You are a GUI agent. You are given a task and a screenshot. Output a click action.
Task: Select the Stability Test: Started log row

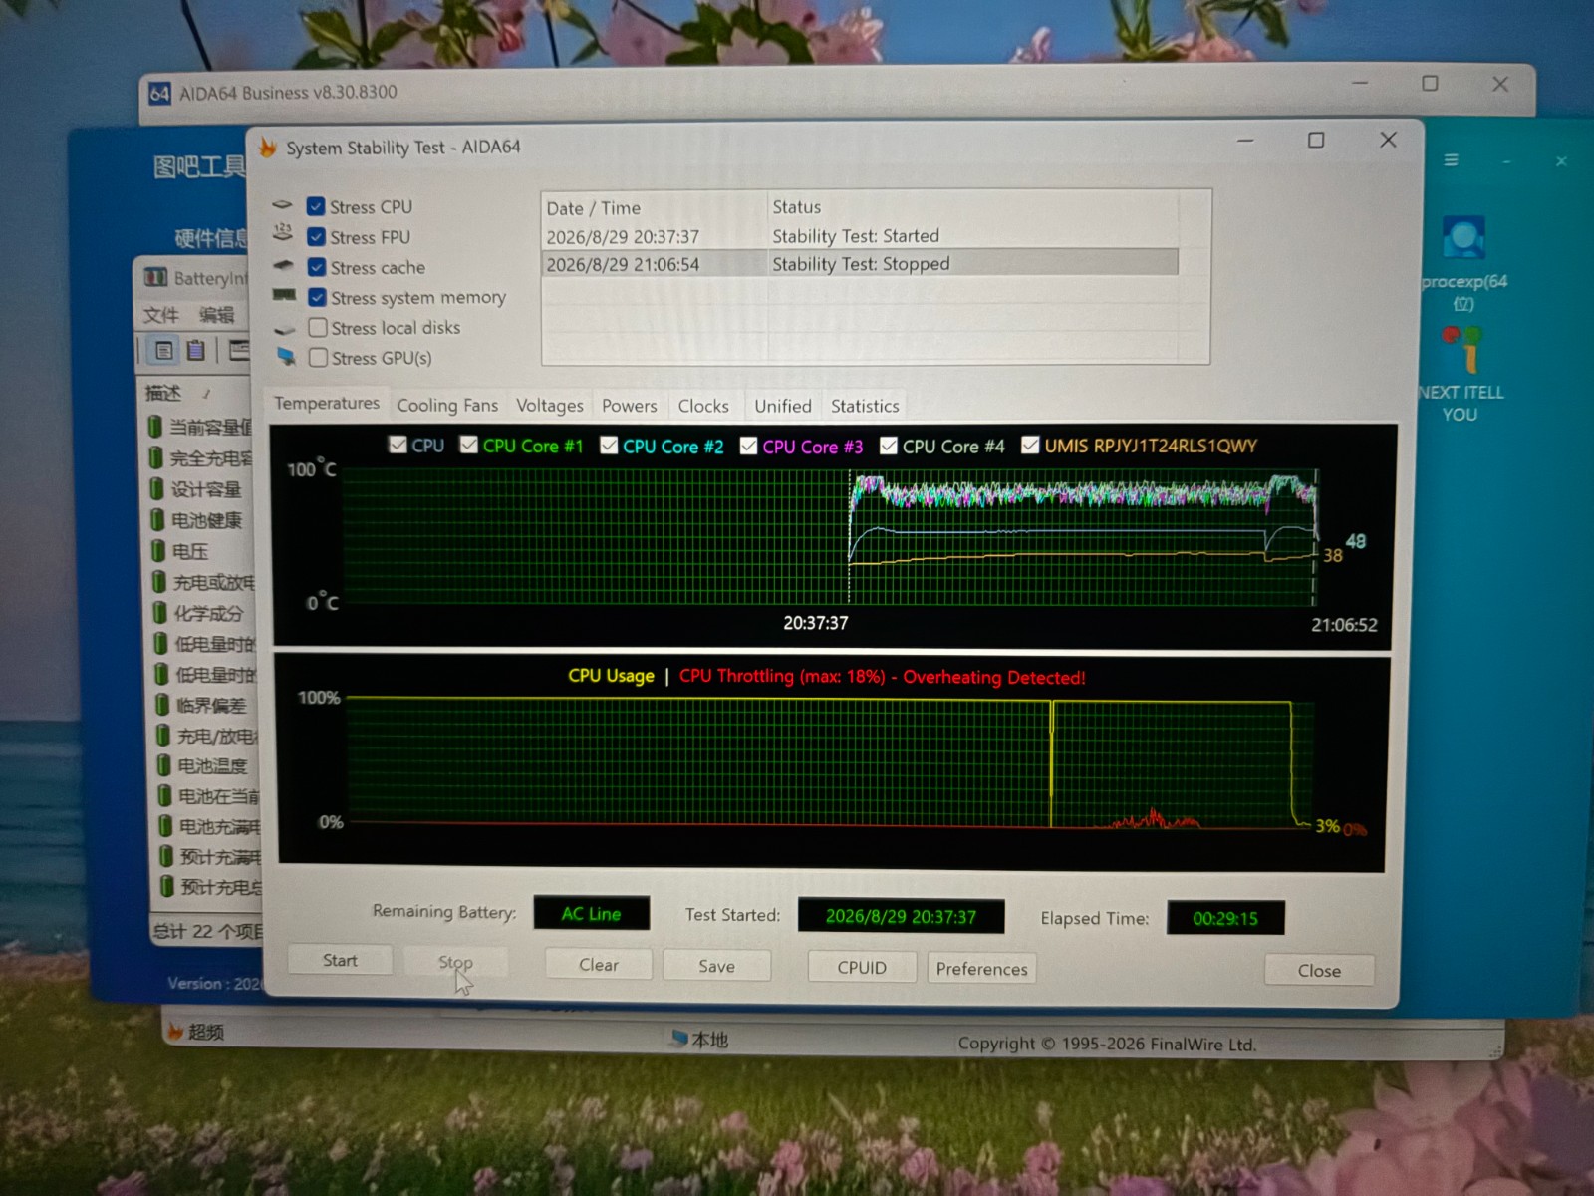coord(860,236)
